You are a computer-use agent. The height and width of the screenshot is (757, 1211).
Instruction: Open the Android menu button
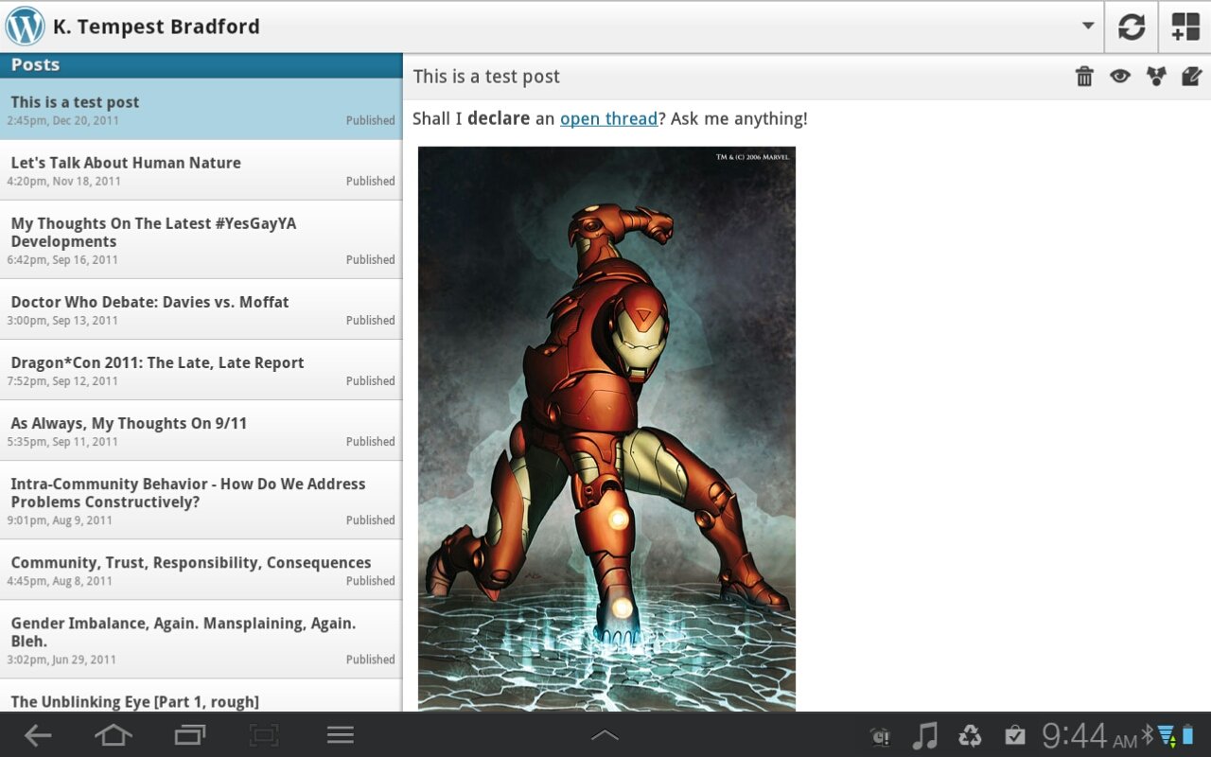click(x=341, y=735)
